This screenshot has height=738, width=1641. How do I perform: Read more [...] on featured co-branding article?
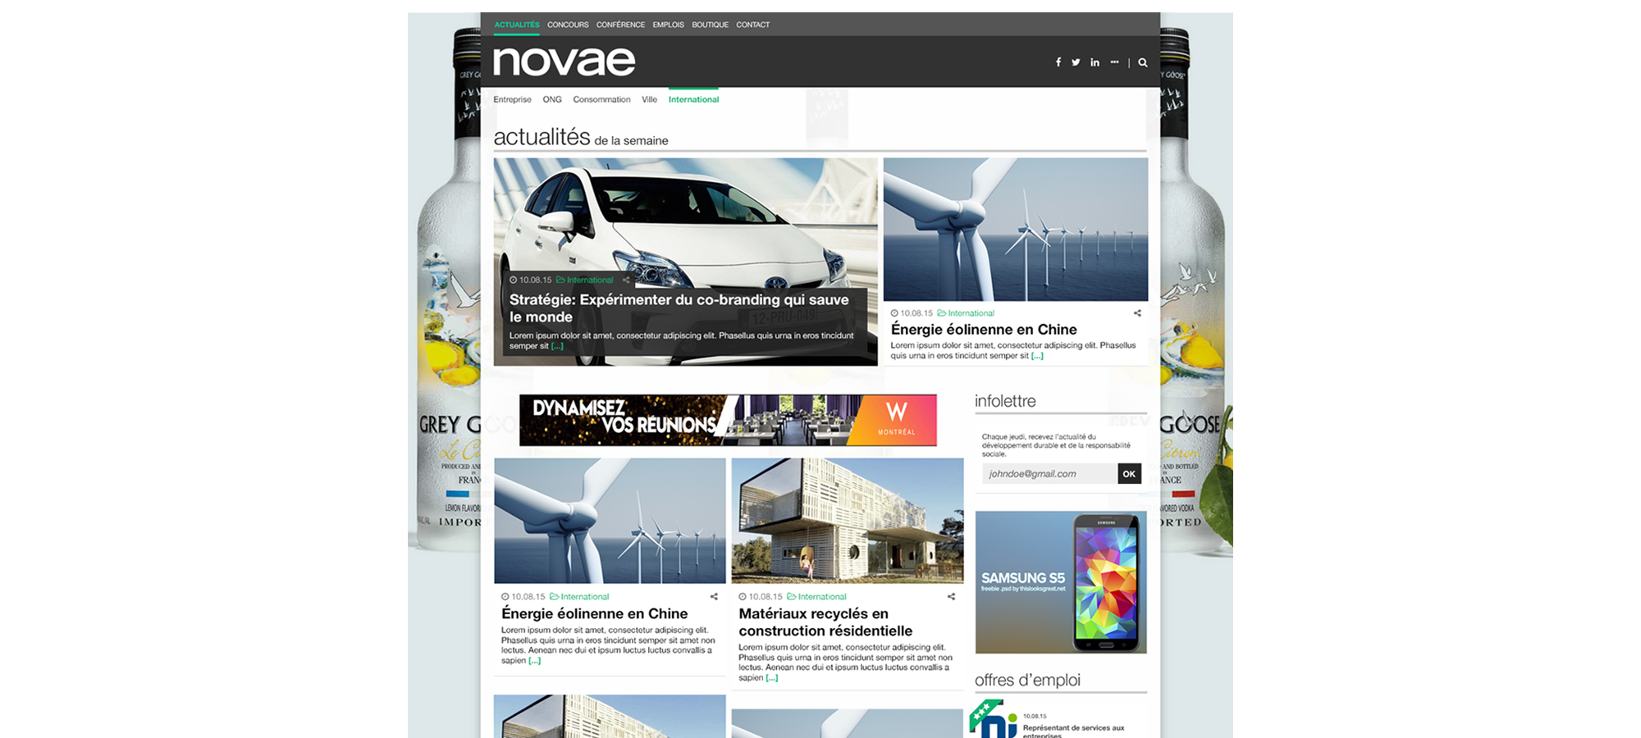click(557, 346)
